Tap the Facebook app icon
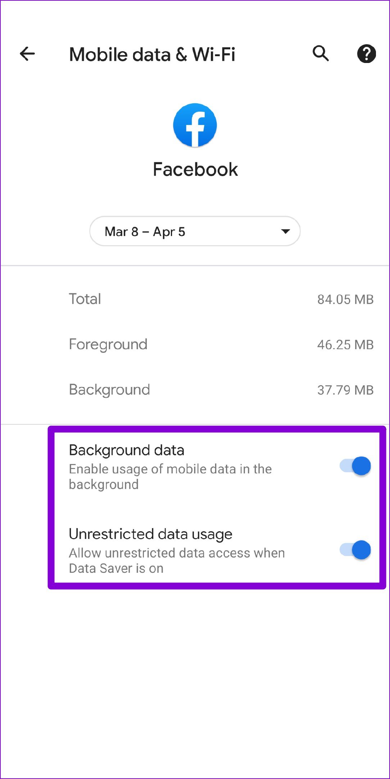390x779 pixels. pyautogui.click(x=195, y=125)
